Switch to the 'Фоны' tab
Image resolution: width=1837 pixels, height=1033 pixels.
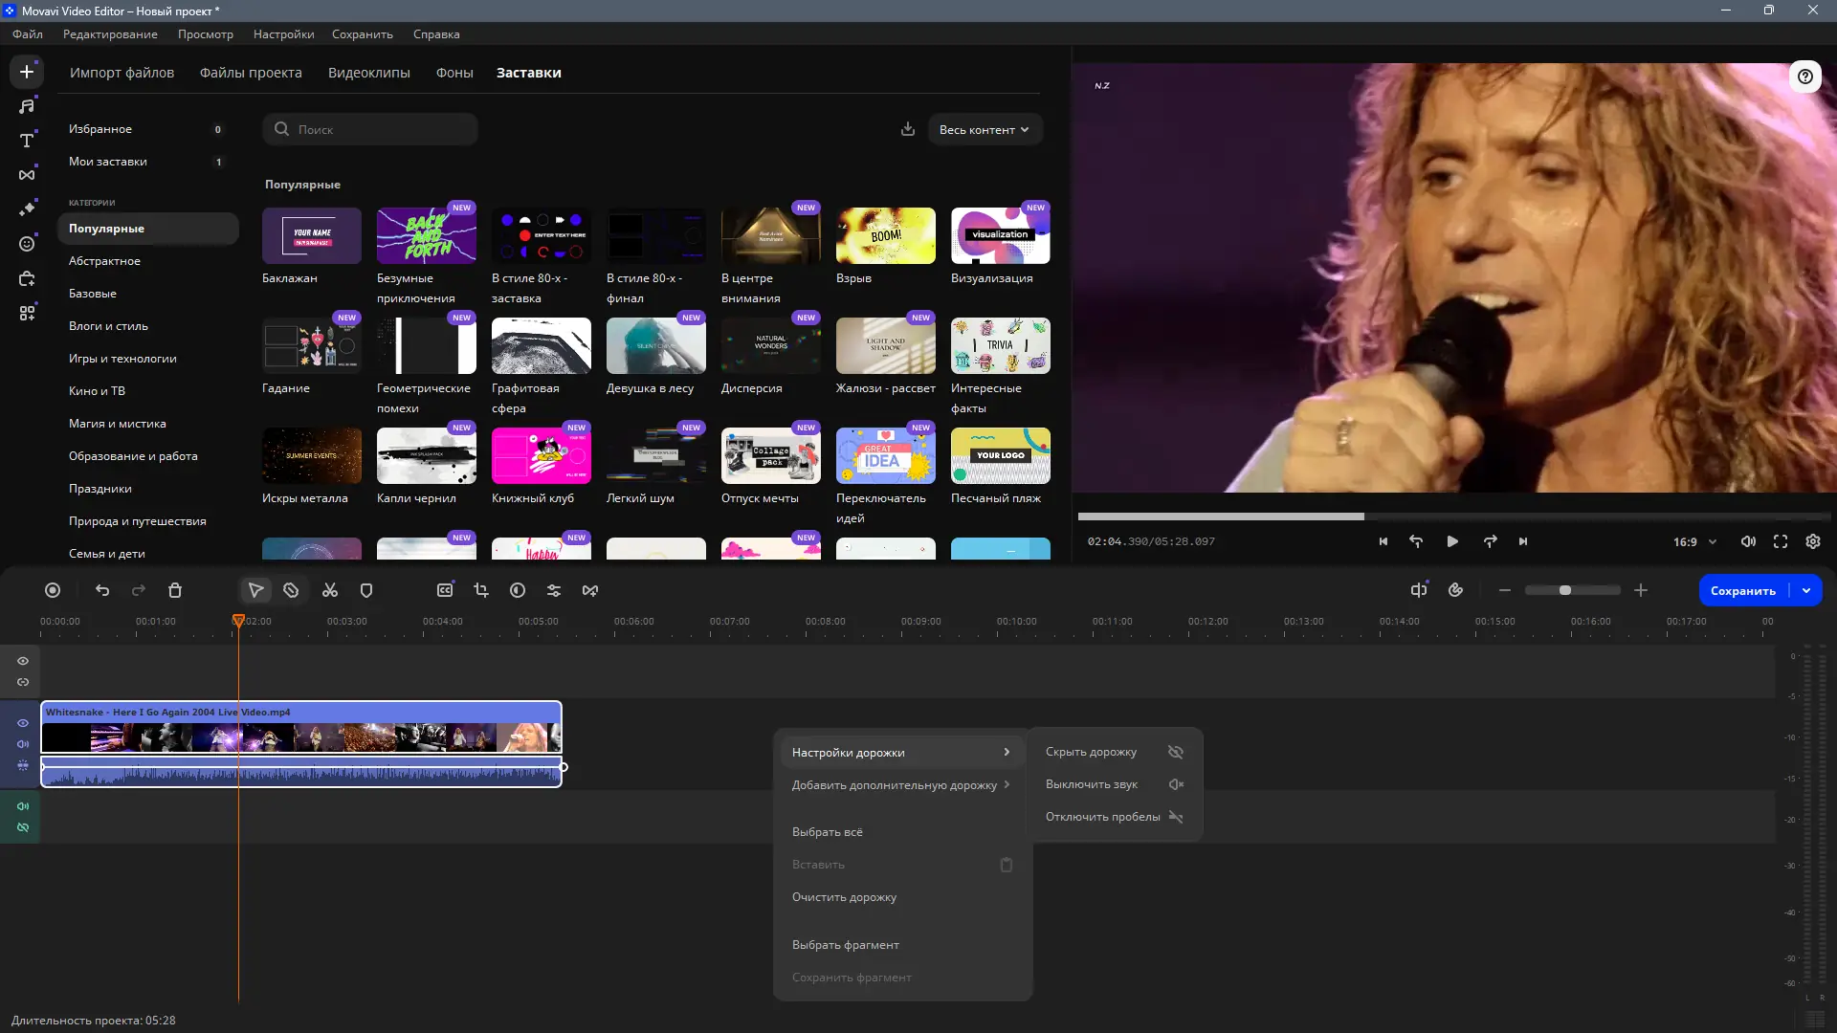454,73
